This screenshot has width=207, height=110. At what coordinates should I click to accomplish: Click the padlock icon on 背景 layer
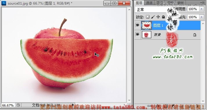[195, 35]
